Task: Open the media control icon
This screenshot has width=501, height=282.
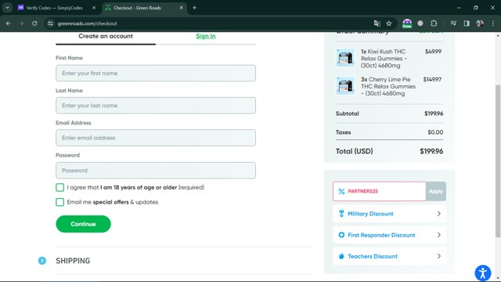Action: pyautogui.click(x=453, y=23)
